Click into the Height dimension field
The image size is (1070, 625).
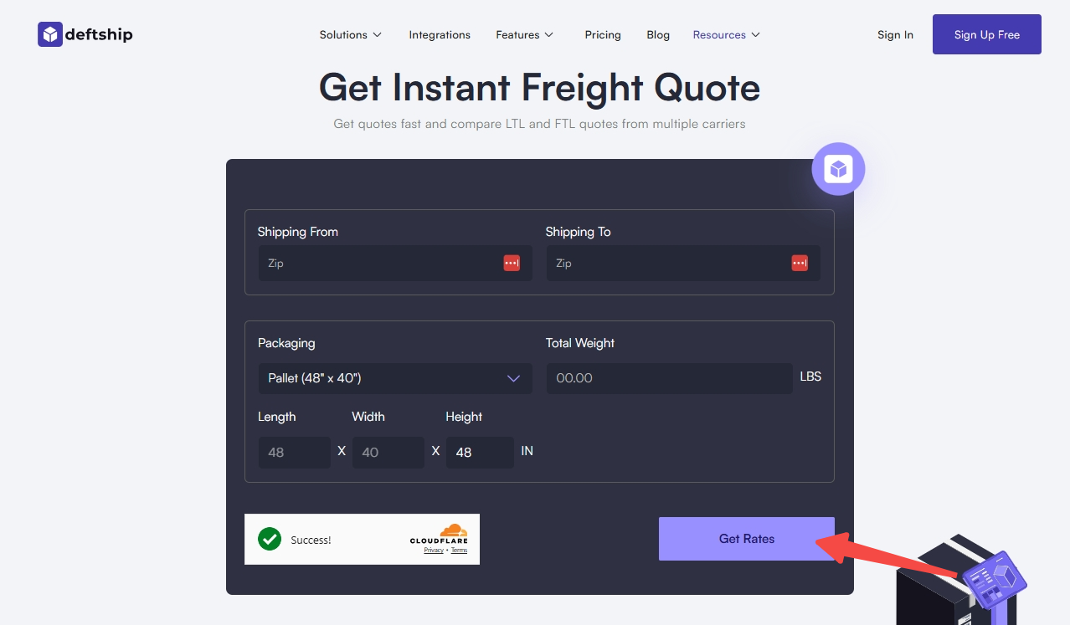tap(480, 453)
